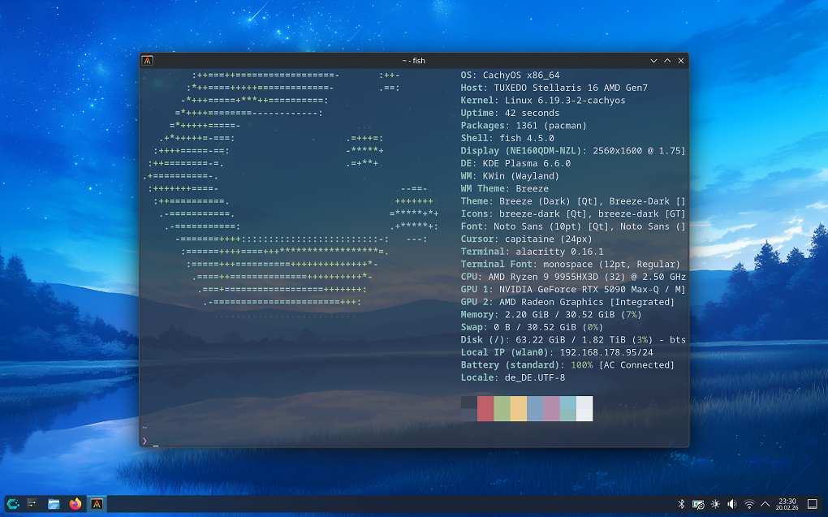The image size is (828, 517).
Task: Click the 'OS: CachyOS x86_64' line
Action: [x=510, y=75]
